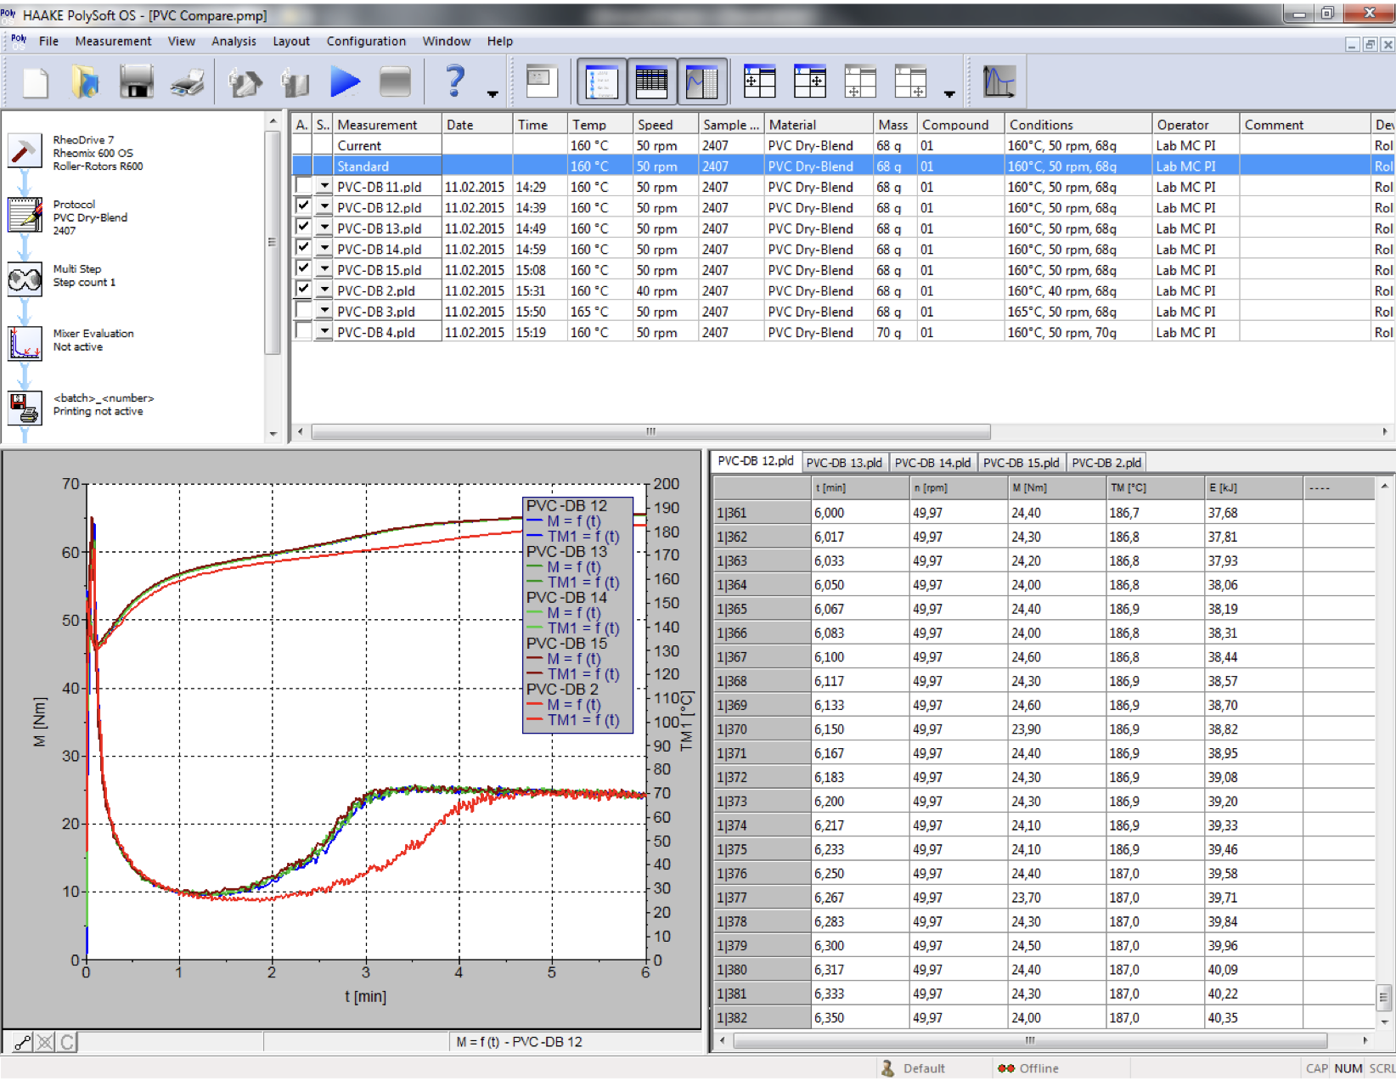Screen dimensions: 1396x1081
Task: Click the measurement list horizontal scrollbar
Action: click(650, 432)
